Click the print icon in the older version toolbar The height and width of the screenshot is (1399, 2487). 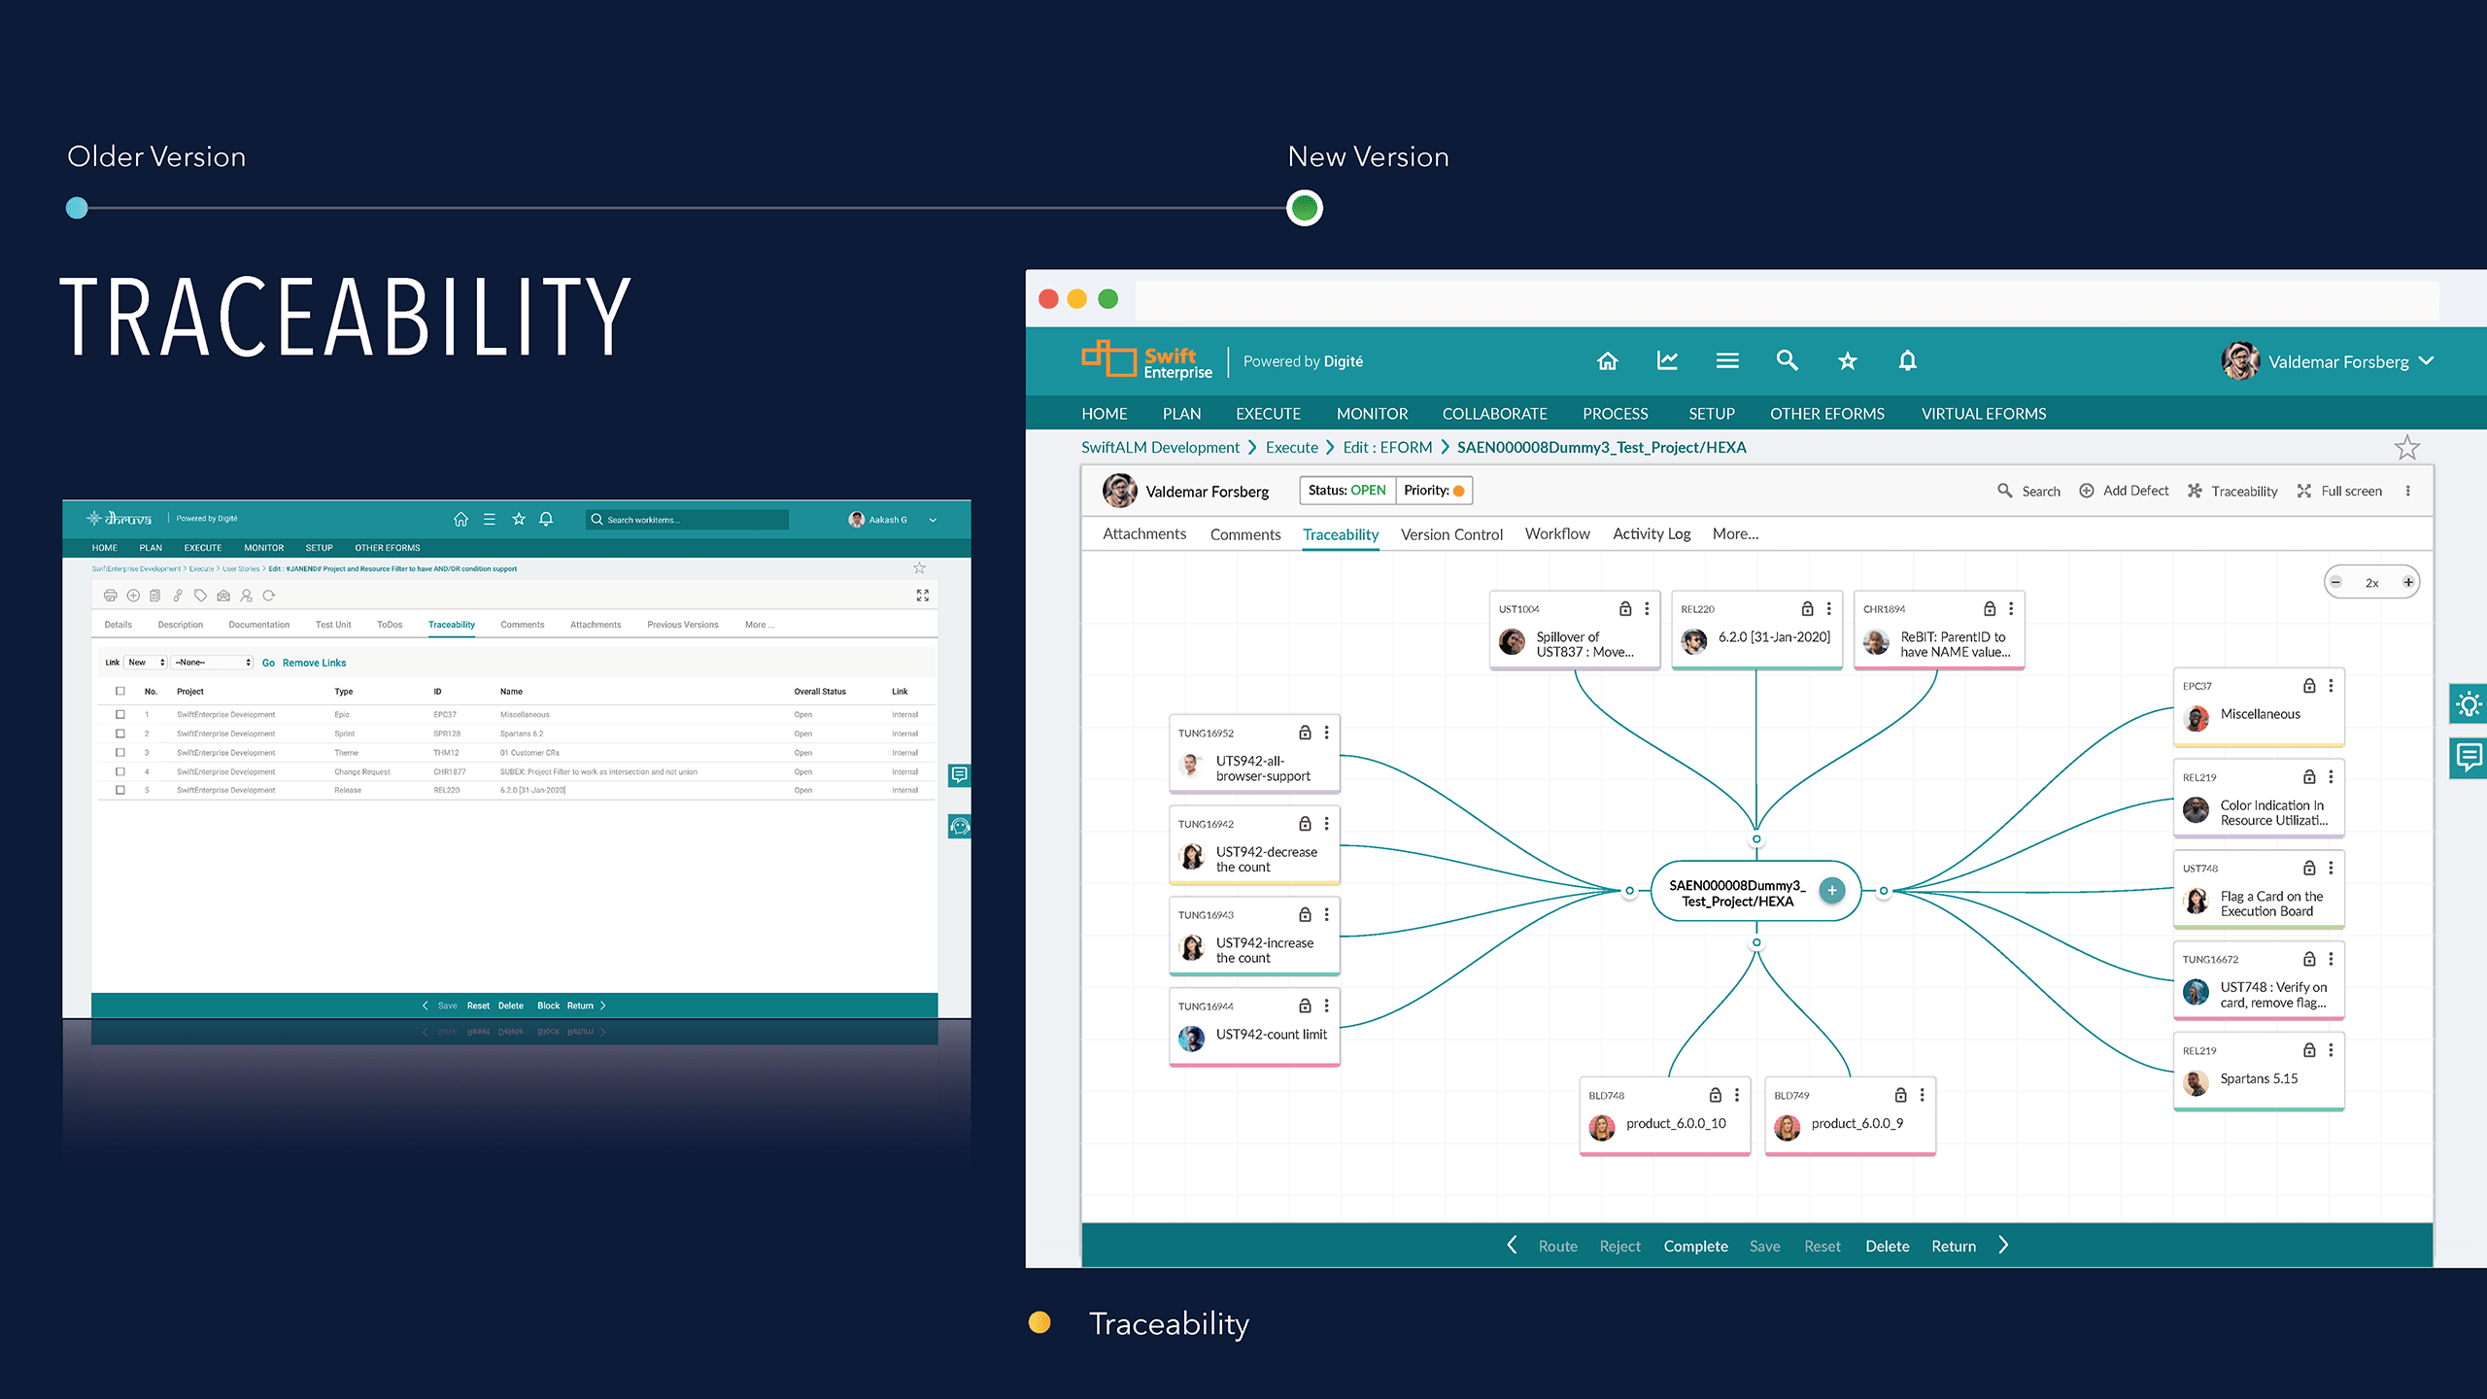(x=110, y=595)
